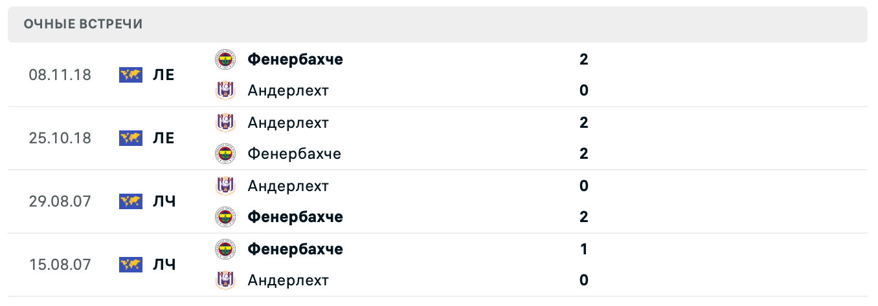
Task: Select bold Фенербахче name in 29.08.07 match
Action: click(295, 217)
